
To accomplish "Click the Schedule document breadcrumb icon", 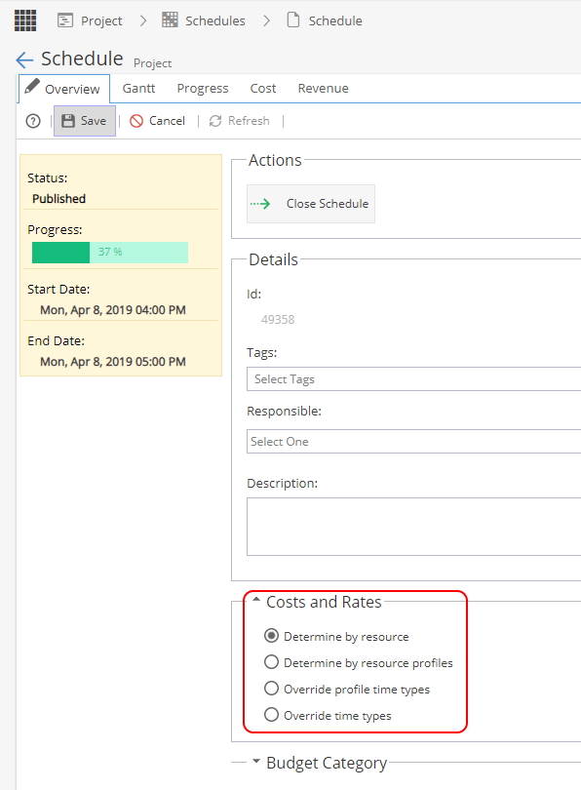I will (x=293, y=20).
